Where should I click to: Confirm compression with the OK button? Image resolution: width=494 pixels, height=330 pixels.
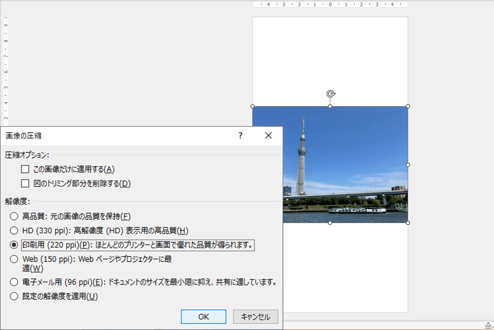(x=203, y=317)
